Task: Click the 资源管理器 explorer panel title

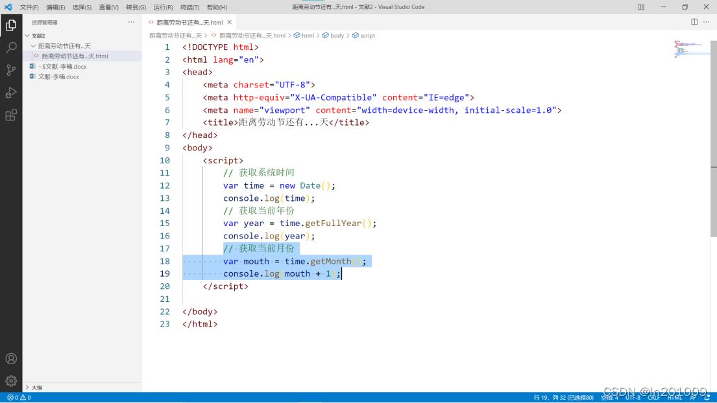Action: [44, 23]
